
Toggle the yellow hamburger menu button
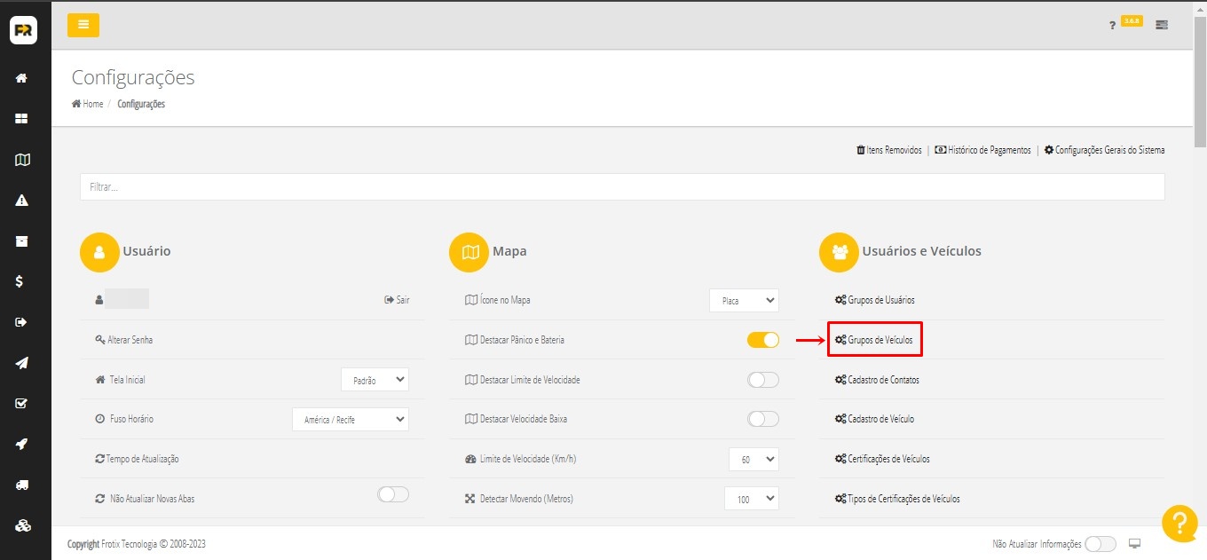click(83, 25)
